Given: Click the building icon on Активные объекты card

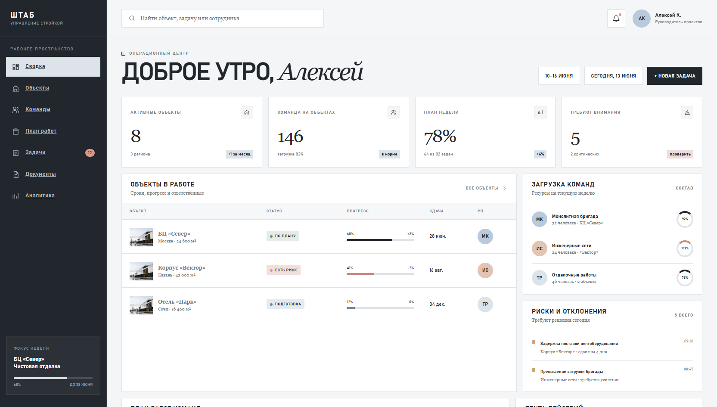Looking at the screenshot, I should (247, 112).
